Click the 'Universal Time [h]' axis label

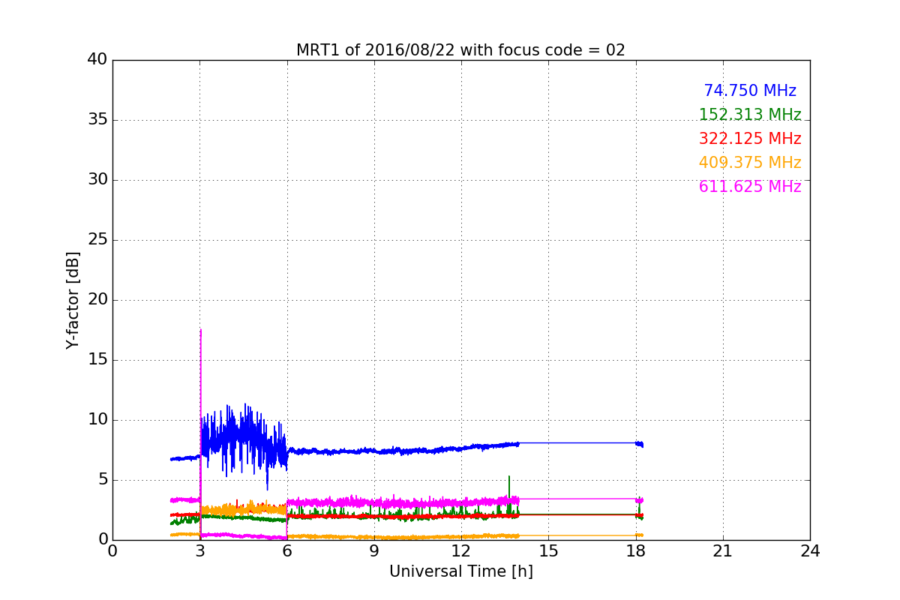tap(460, 571)
